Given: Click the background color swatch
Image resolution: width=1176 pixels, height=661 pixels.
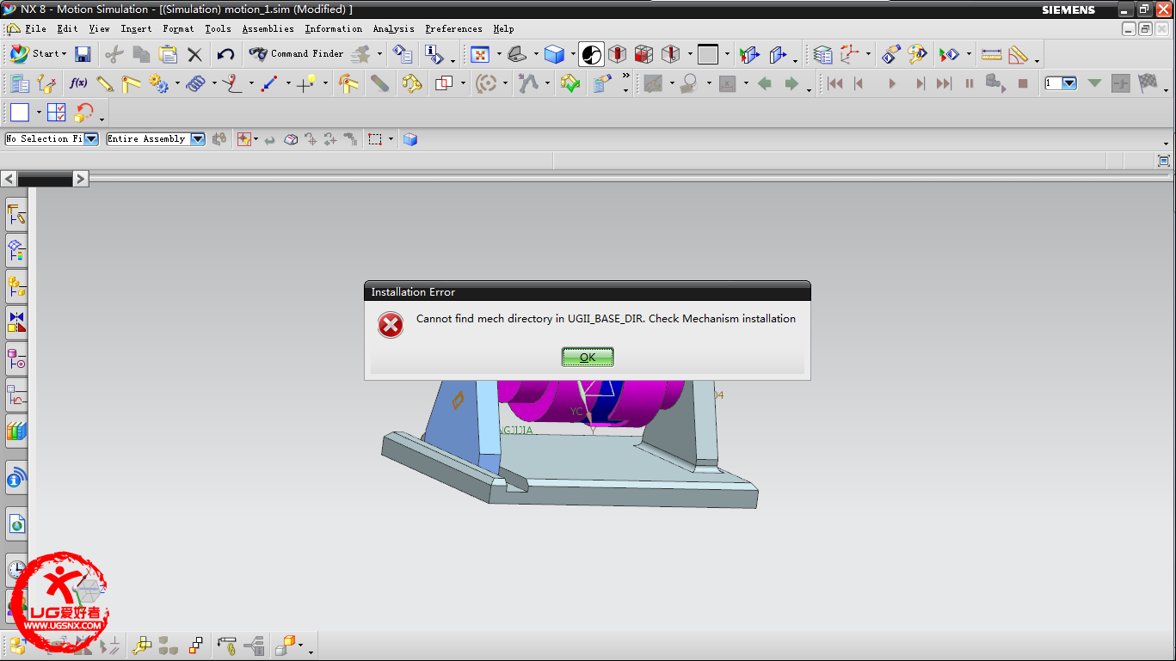Looking at the screenshot, I should 708,54.
